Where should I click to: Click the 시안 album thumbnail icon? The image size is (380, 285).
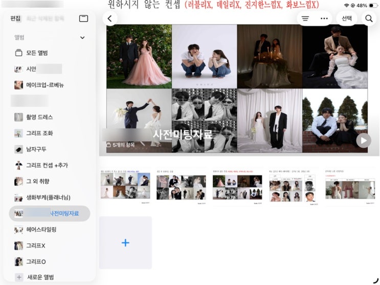click(18, 69)
